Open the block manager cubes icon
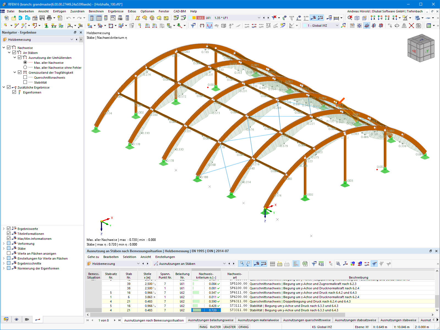 tap(28, 18)
